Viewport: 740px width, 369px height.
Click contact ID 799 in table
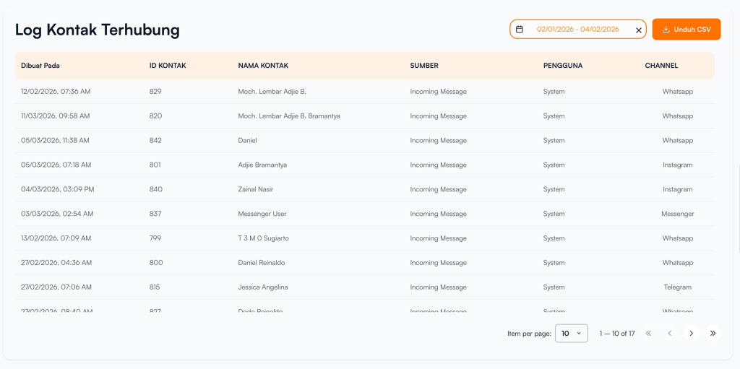(155, 238)
